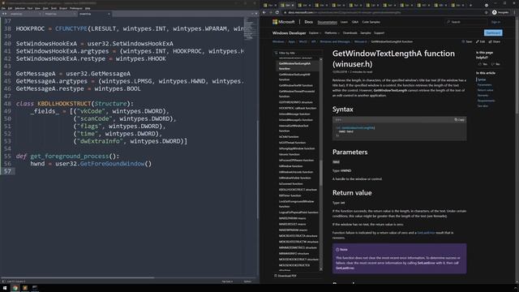
Task: Switch to the second Sublime file tab
Action: (x=59, y=14)
